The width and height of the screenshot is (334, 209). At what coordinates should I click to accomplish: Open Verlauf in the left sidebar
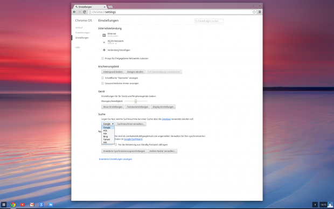pyautogui.click(x=79, y=27)
